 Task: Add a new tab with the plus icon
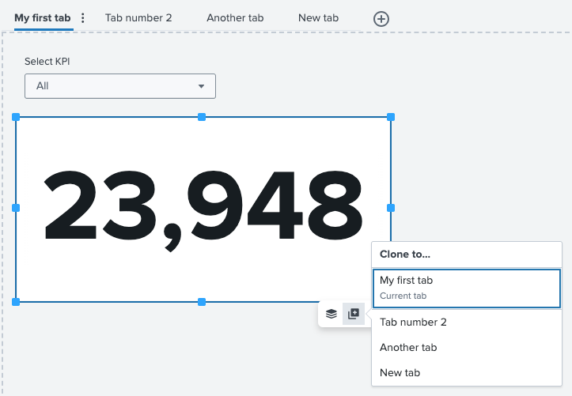tap(381, 19)
